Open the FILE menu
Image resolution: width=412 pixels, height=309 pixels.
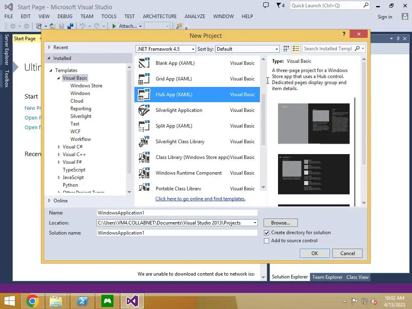(x=9, y=16)
